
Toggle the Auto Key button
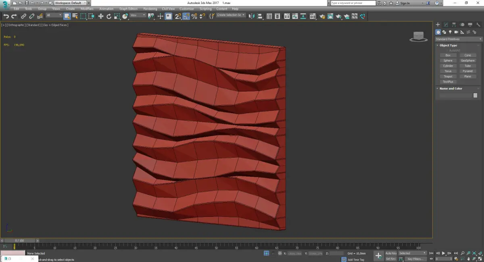pos(391,254)
